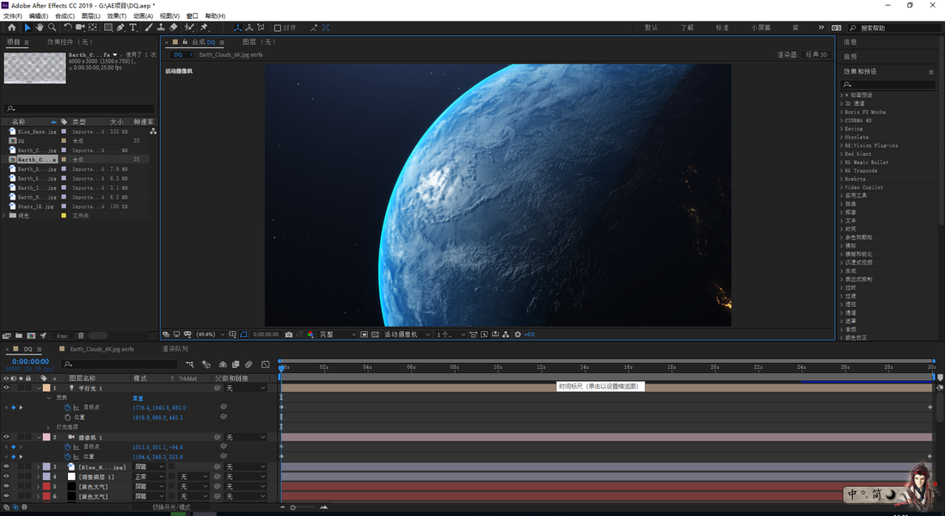This screenshot has height=516, width=945.
Task: Click the Home icon in toolbar
Action: (x=12, y=28)
